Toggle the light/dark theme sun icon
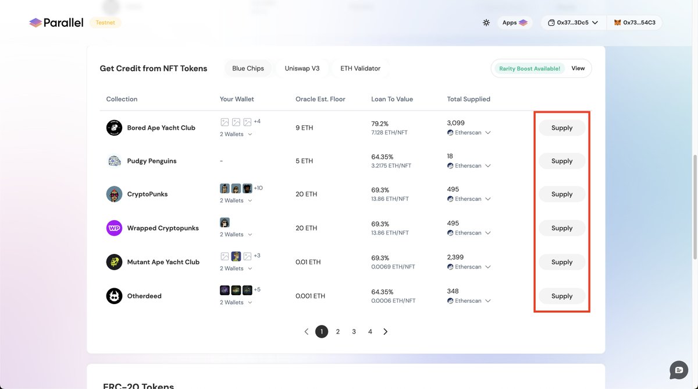Viewport: 698px width, 389px height. click(x=486, y=23)
